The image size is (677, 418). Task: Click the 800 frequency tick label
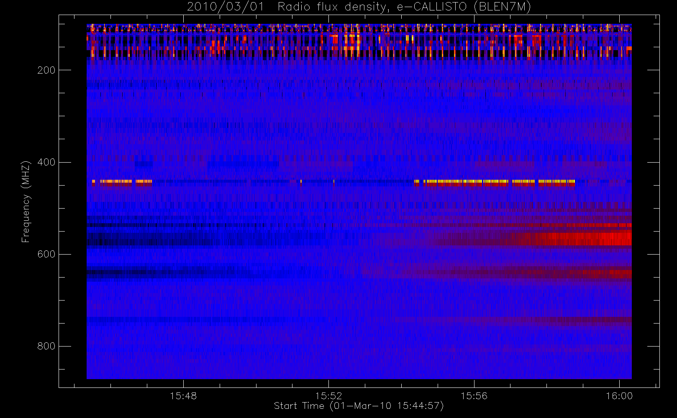[x=46, y=346]
